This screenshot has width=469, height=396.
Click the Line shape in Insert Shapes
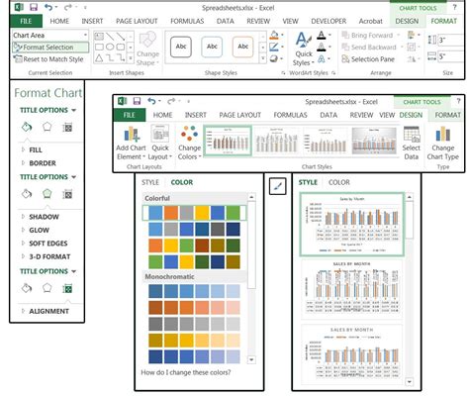(x=110, y=36)
